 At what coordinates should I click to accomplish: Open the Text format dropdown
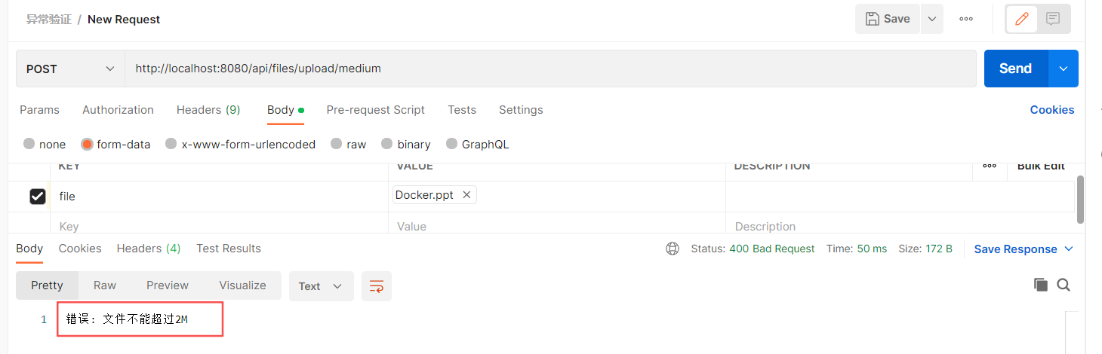point(321,286)
